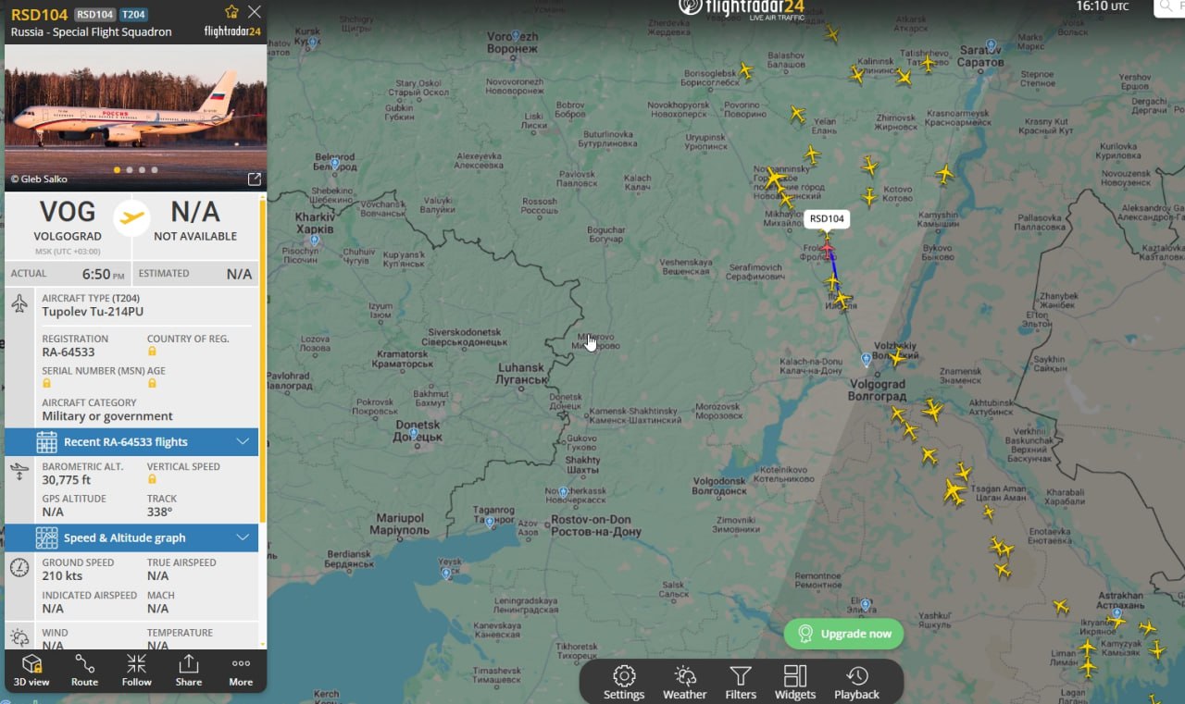Click the actual departure time 6:50 PM
This screenshot has height=704, width=1185.
click(103, 275)
